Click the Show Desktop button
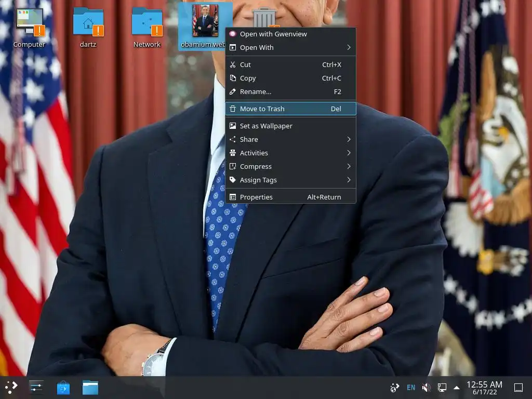This screenshot has width=532, height=399. click(518, 388)
